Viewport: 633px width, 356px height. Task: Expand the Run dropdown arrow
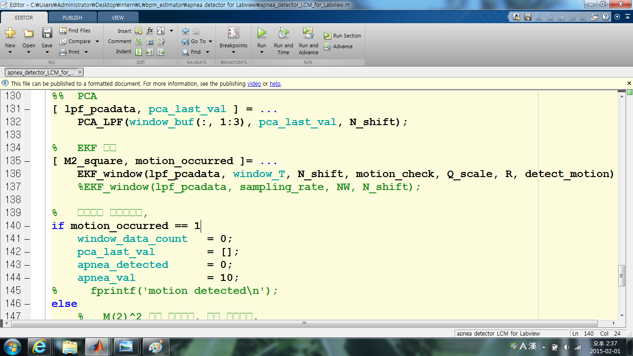tap(262, 52)
